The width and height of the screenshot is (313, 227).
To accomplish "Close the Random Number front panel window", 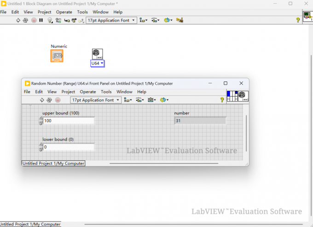I will [x=241, y=83].
